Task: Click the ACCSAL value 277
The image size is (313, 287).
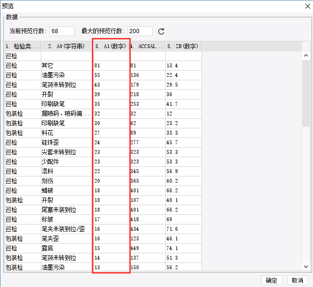Action: click(147, 142)
